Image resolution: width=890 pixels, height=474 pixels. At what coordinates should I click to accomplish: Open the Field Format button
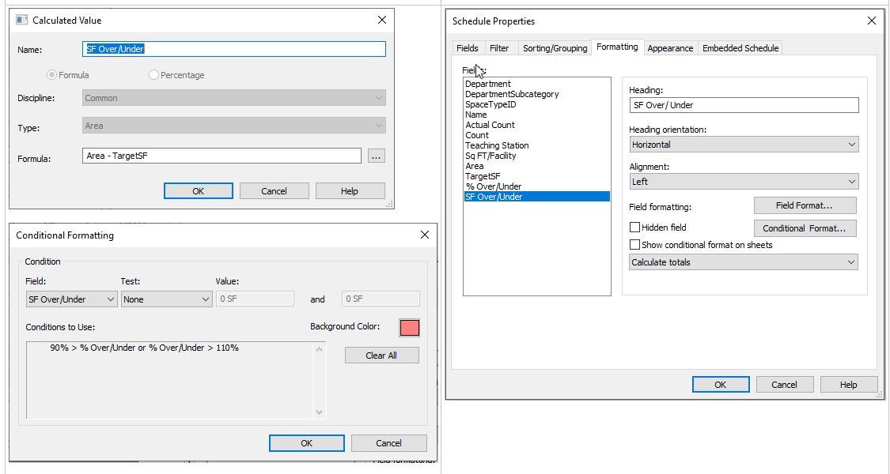coord(805,205)
